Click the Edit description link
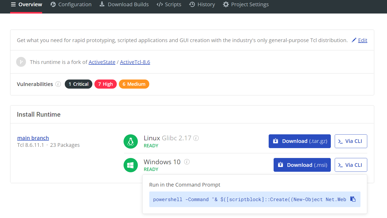 363,40
